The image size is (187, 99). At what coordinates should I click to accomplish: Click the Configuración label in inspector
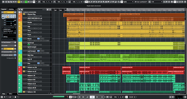[10, 58]
